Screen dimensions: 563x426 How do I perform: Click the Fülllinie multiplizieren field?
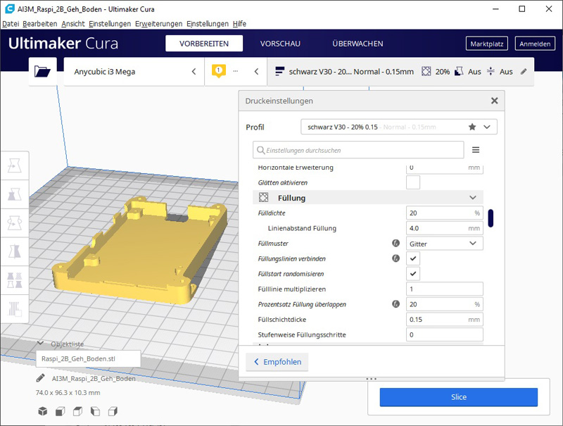(x=445, y=289)
